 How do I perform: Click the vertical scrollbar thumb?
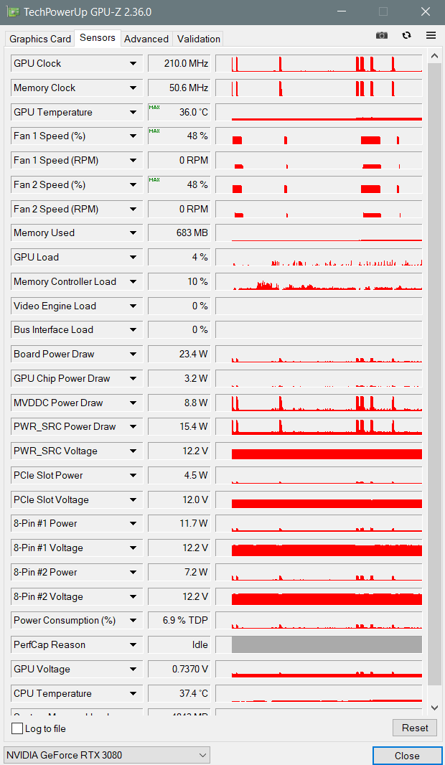434,373
